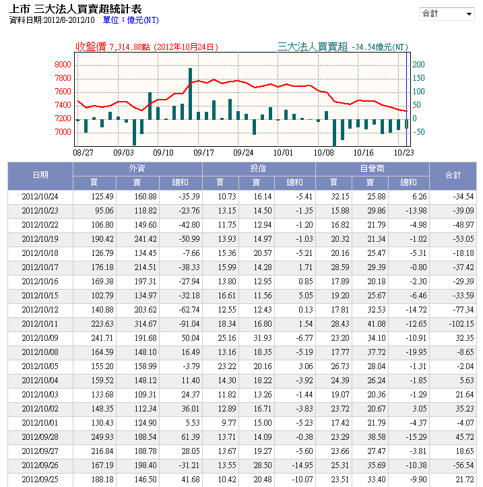Select the 2012/10/18 date cell
This screenshot has width=483, height=487.
point(40,253)
